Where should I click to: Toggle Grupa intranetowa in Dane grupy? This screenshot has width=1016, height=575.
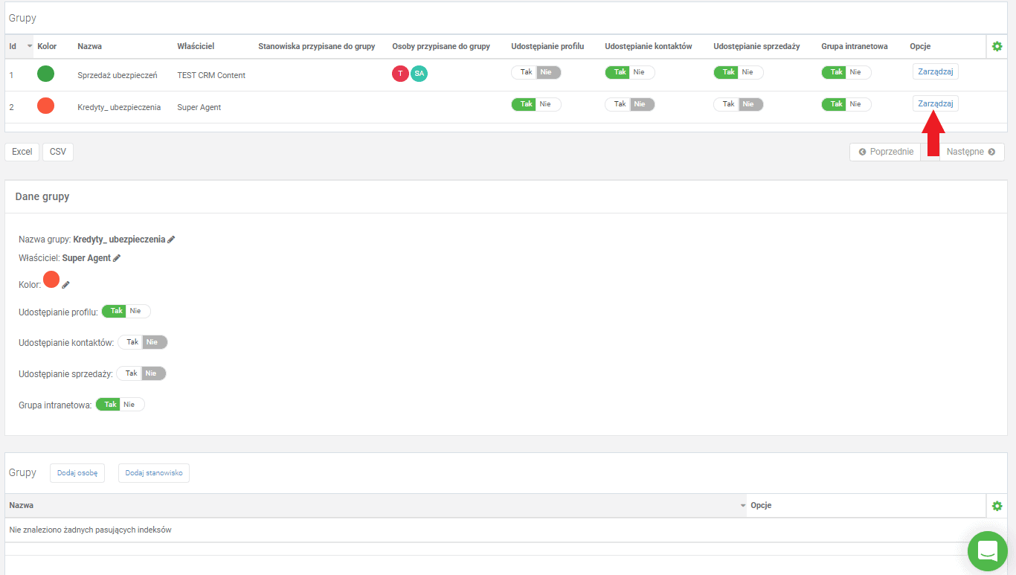(120, 405)
